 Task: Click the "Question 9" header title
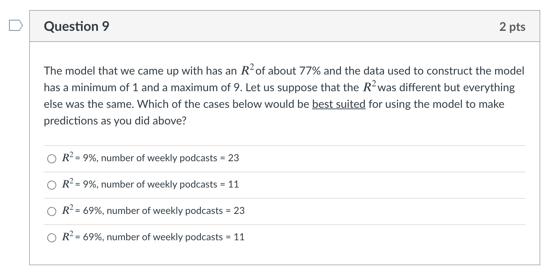[x=76, y=26]
